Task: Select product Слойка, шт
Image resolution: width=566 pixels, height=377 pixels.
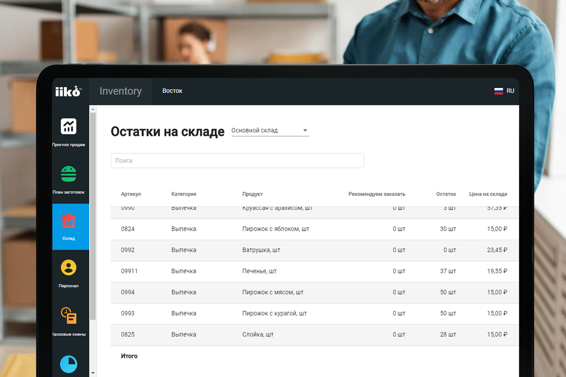Action: coord(258,335)
